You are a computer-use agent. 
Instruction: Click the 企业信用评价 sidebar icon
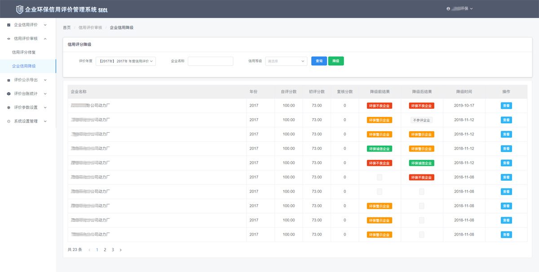pos(9,25)
